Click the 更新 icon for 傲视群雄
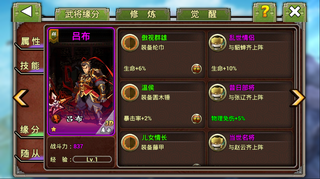The width and height of the screenshot is (320, 179). click(197, 69)
